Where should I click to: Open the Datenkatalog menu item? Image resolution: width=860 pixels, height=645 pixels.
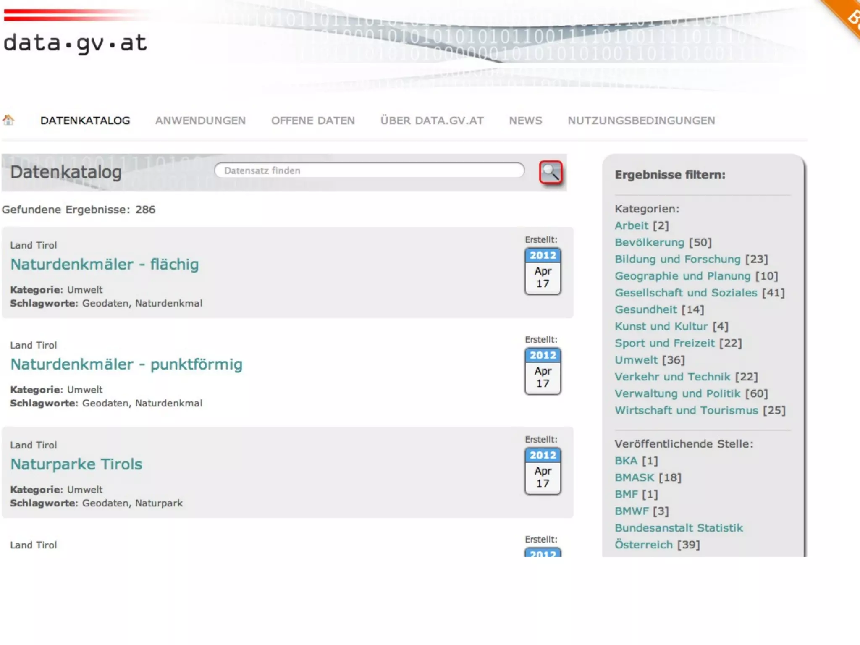pyautogui.click(x=85, y=121)
